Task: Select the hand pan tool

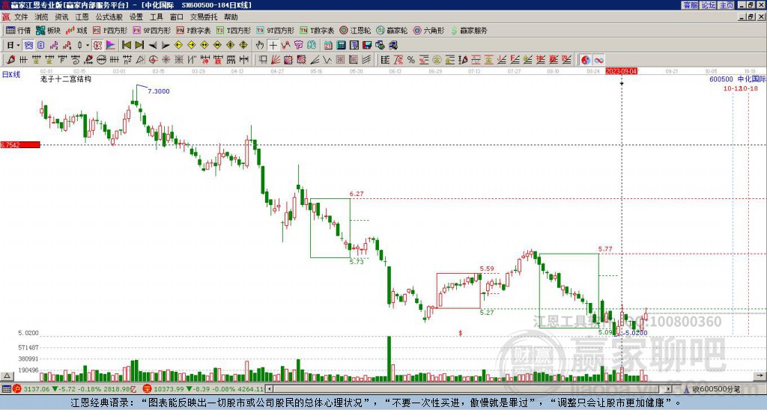Action: tap(260, 45)
